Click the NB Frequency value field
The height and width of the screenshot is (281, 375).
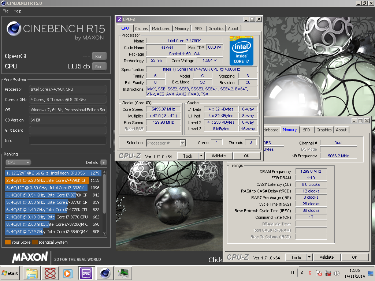click(338, 156)
